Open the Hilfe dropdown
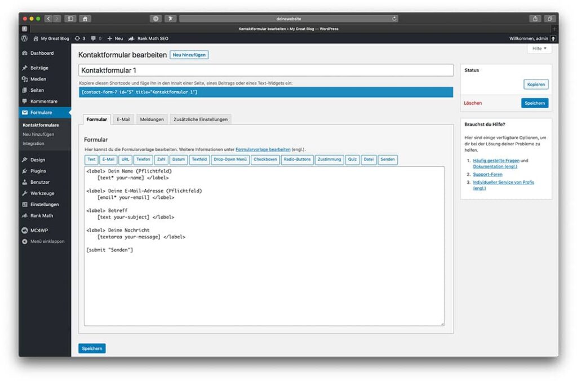The height and width of the screenshot is (381, 577). (538, 48)
